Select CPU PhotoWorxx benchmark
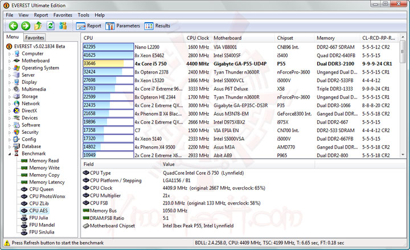410x250 pixels. pyautogui.click(x=47, y=196)
